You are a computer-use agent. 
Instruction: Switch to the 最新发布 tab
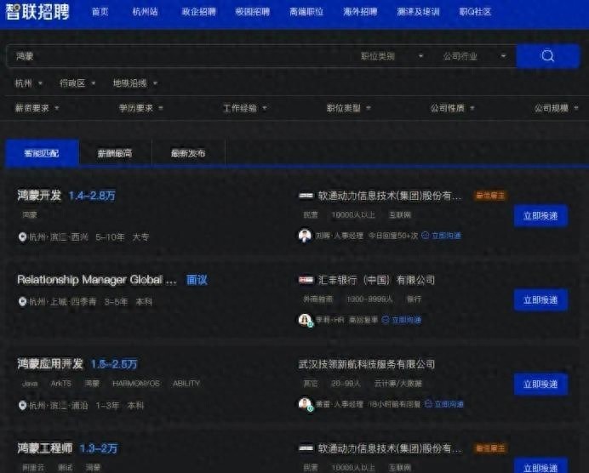point(188,153)
